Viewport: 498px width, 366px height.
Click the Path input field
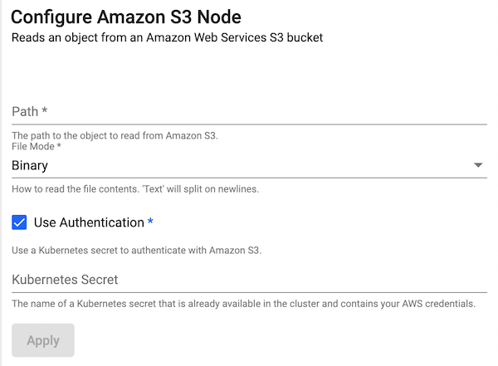click(x=249, y=111)
